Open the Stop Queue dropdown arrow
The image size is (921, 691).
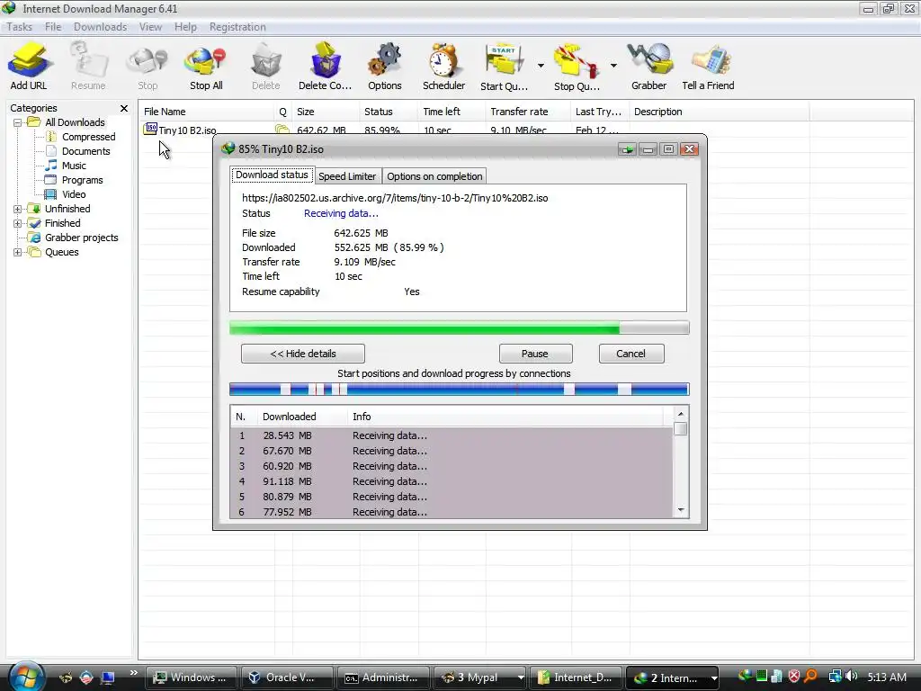tap(613, 65)
